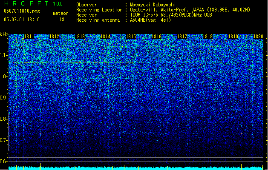Click the Receiver label
The image size is (268, 170).
(86, 15)
